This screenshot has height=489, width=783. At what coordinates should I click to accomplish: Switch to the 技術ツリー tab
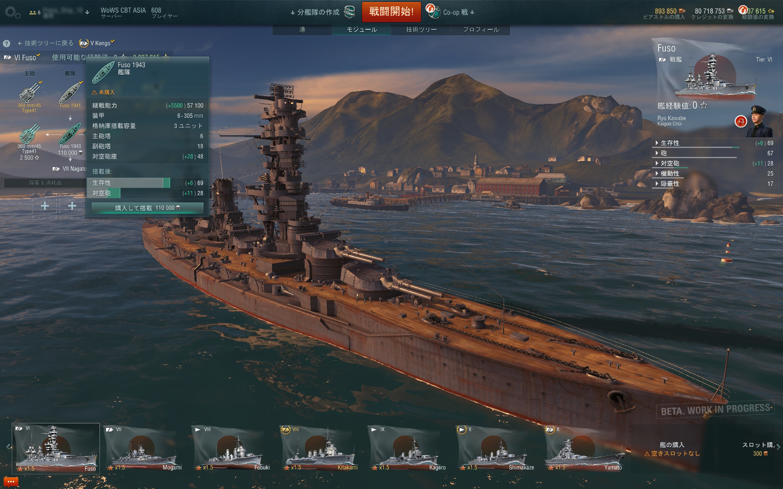421,30
